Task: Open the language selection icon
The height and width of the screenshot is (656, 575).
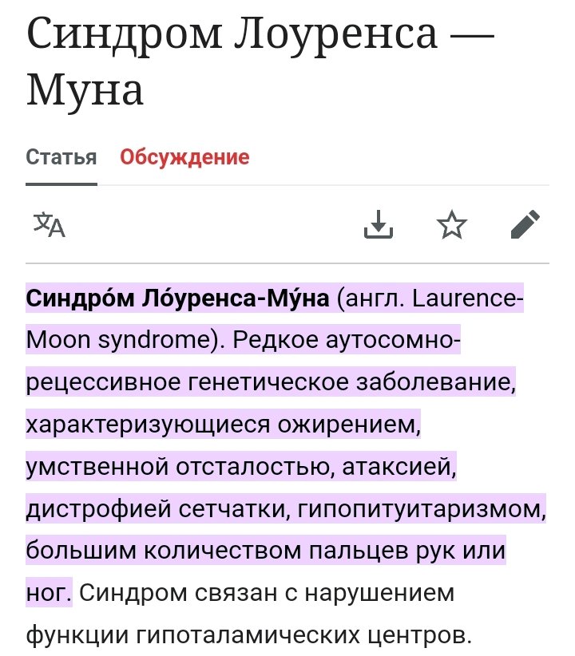Action: coord(49,226)
